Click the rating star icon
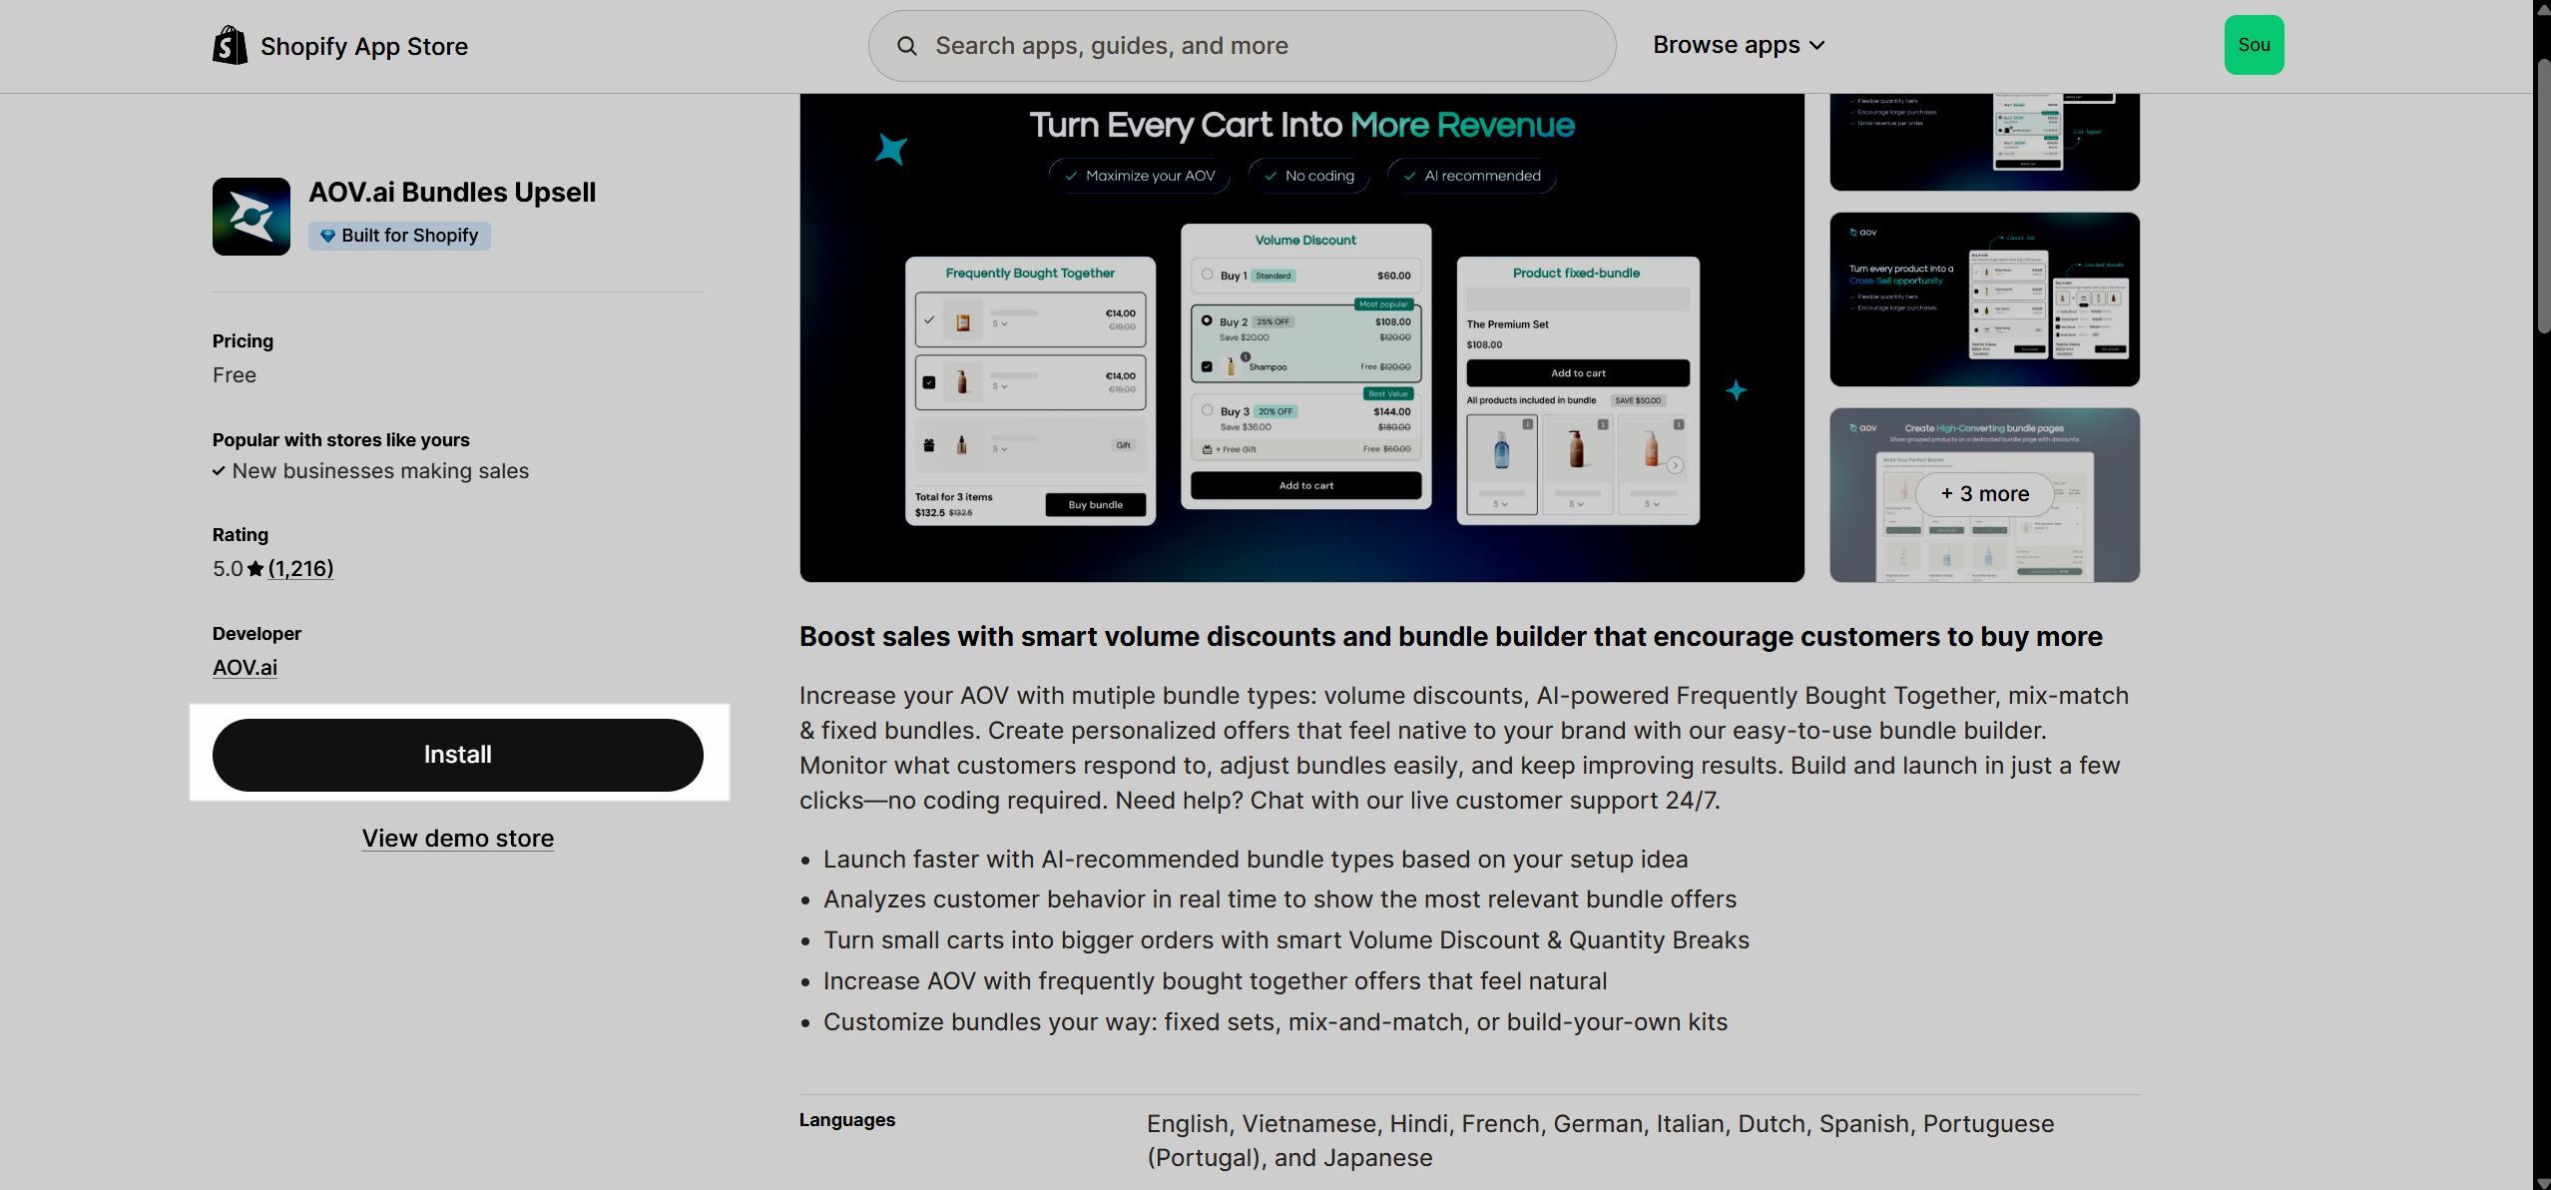Image resolution: width=2551 pixels, height=1190 pixels. tap(255, 569)
